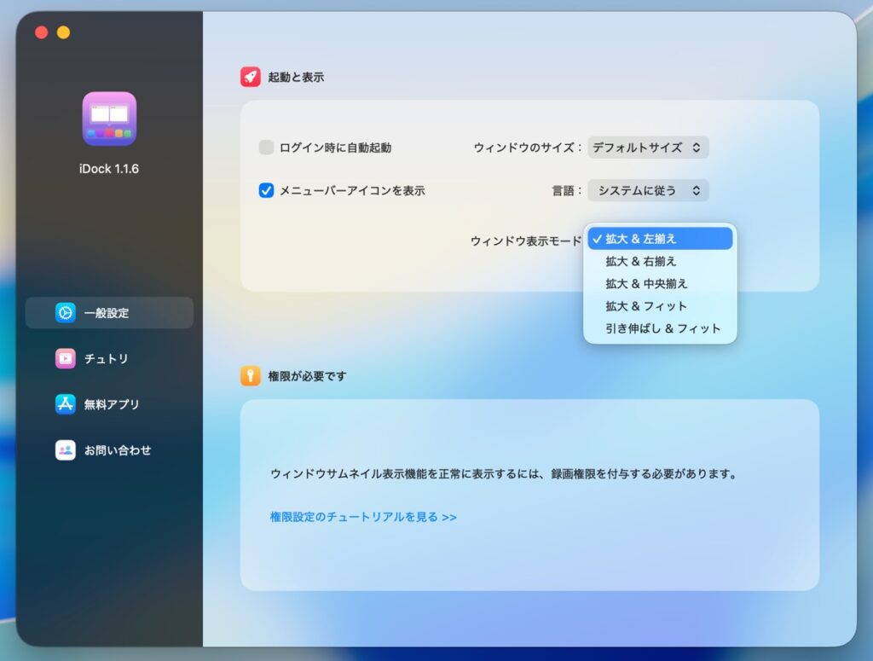Click the 一般設定 gear icon in sidebar
The image size is (873, 661).
(x=66, y=313)
